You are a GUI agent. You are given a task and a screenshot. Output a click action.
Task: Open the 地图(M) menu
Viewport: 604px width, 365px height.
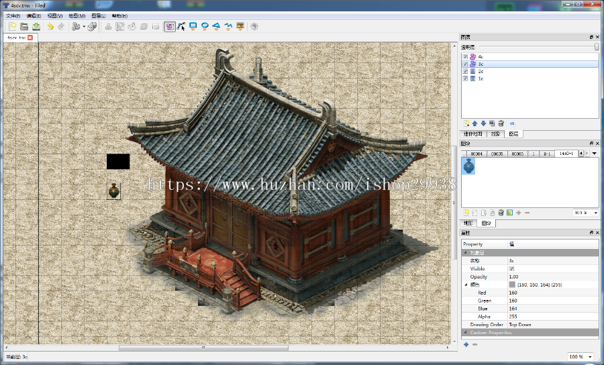(77, 16)
